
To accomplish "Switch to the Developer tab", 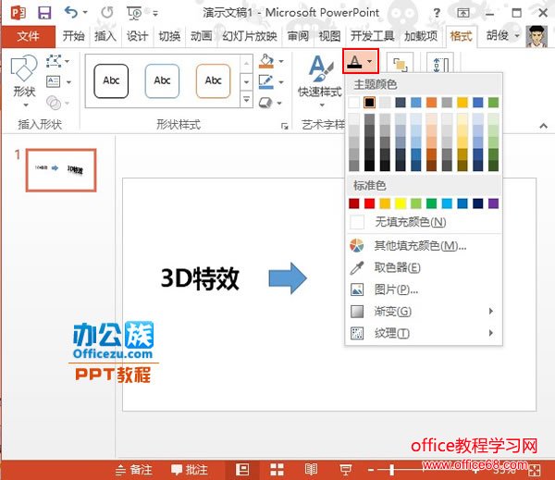I will coord(373,36).
